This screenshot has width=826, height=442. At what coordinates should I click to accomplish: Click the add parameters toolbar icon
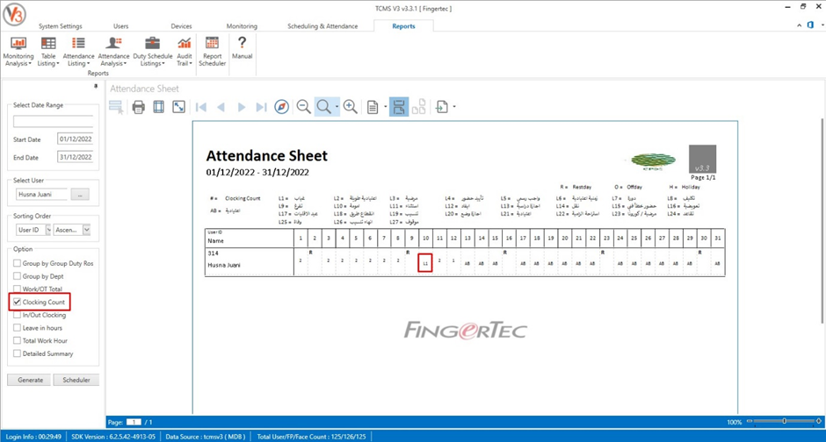point(116,107)
